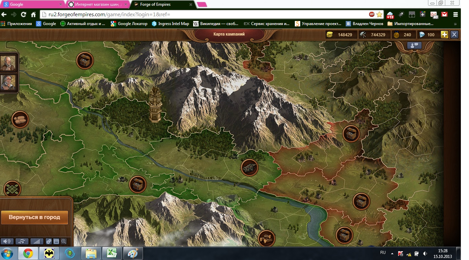Bookmark this page with the star
This screenshot has width=469, height=260.
coord(380,15)
